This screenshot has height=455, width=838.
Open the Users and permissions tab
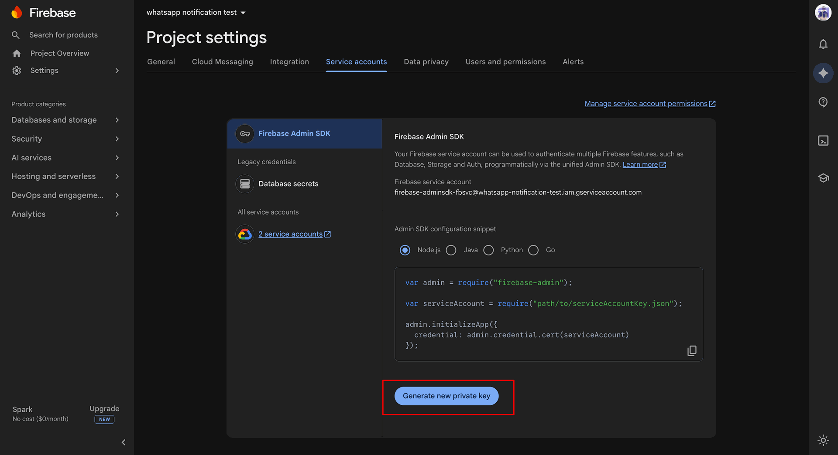click(x=505, y=62)
